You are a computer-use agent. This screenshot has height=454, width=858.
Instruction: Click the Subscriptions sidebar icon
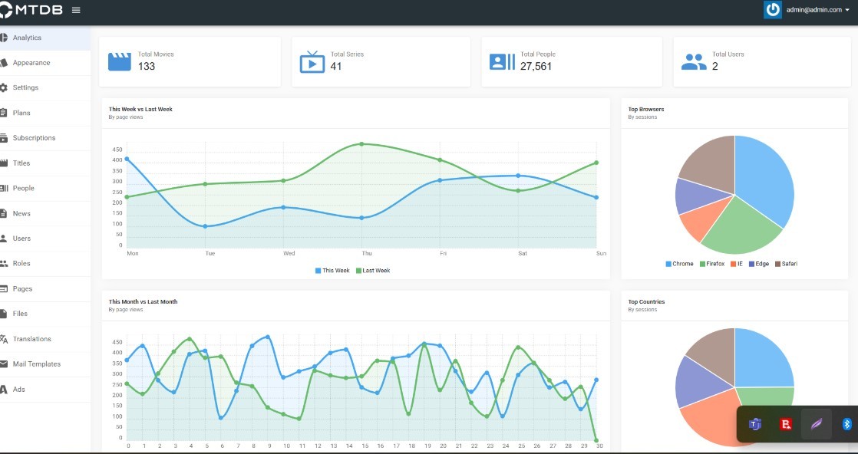pyautogui.click(x=3, y=138)
